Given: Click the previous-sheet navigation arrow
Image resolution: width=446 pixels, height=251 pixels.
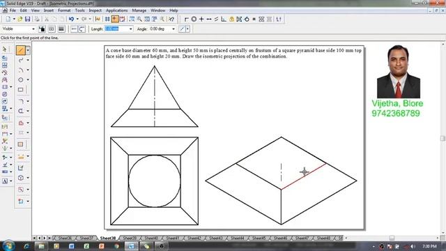Looking at the screenshot, I should (x=40, y=238).
